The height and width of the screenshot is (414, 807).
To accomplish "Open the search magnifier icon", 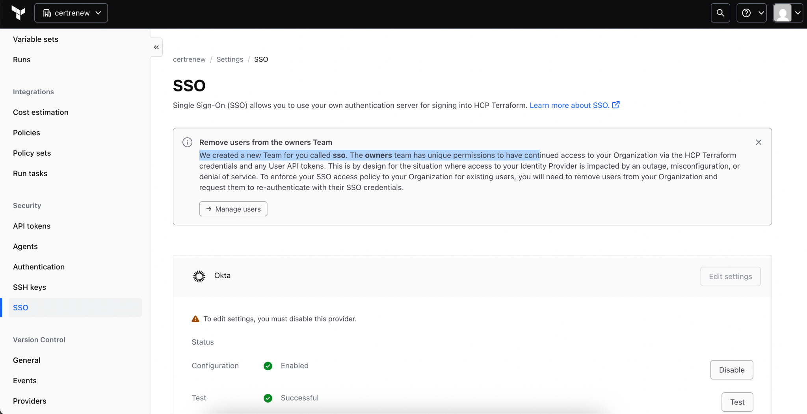I will 720,13.
